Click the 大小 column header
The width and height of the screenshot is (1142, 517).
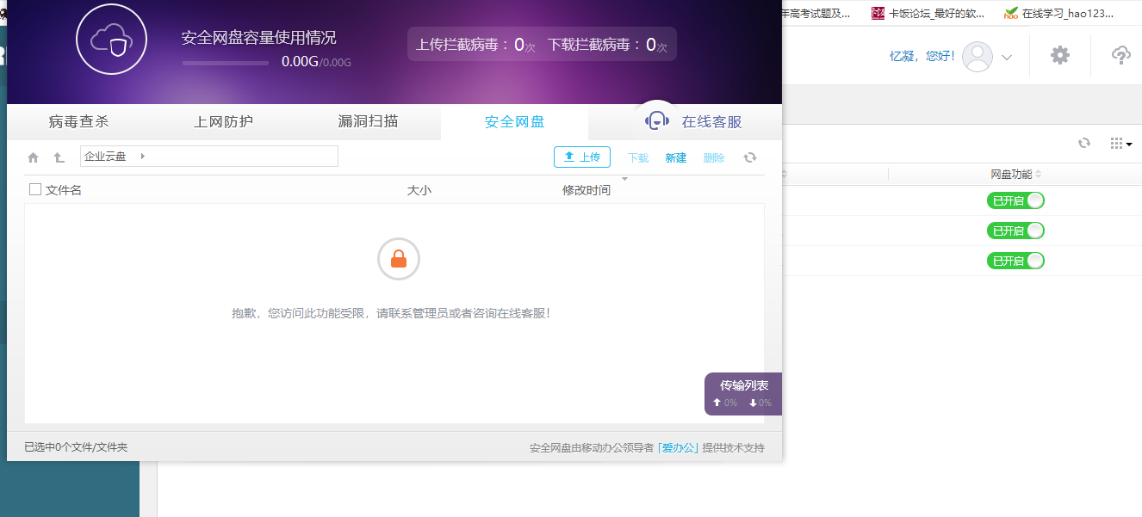[x=419, y=190]
